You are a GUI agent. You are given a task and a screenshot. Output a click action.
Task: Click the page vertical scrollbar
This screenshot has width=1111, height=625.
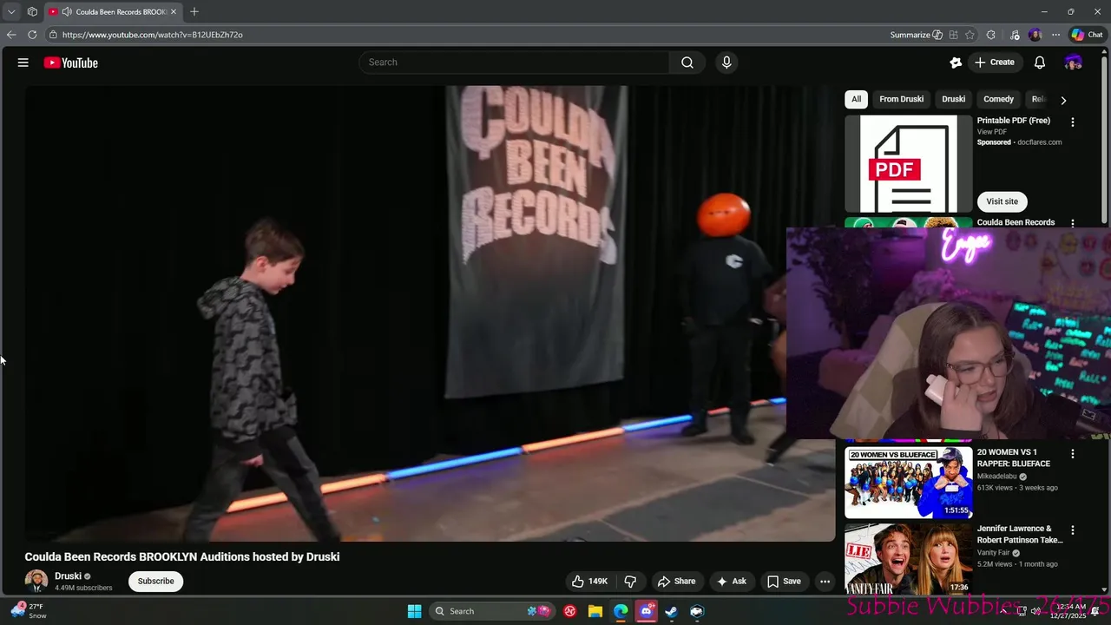pyautogui.click(x=1105, y=139)
